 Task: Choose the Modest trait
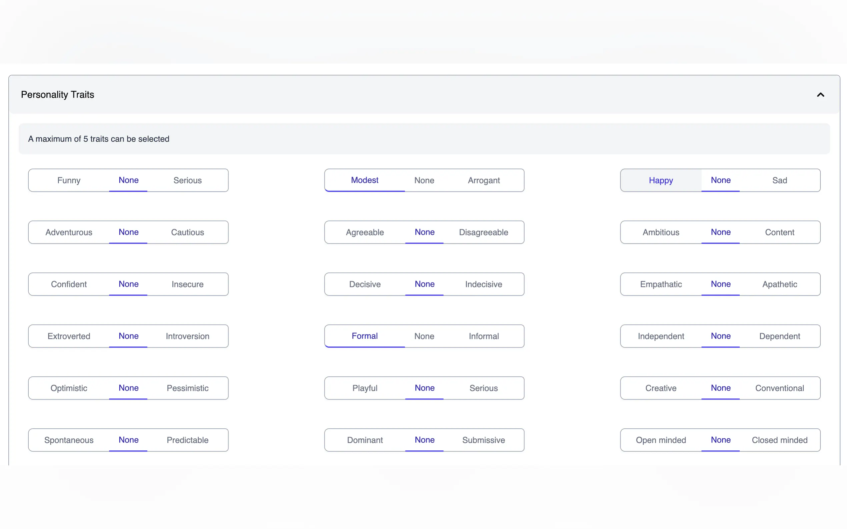(x=364, y=180)
